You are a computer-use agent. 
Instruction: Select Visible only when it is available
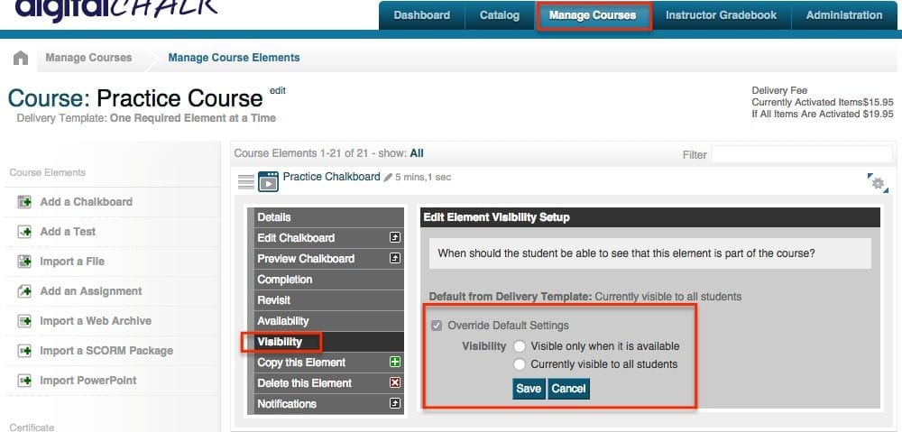point(520,346)
